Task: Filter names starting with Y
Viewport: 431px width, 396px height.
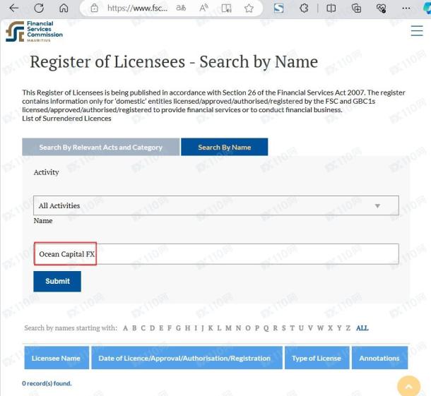Action: 339,328
